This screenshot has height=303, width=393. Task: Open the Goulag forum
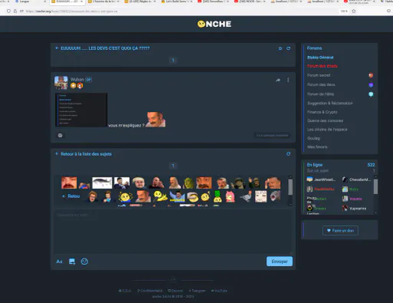313,138
